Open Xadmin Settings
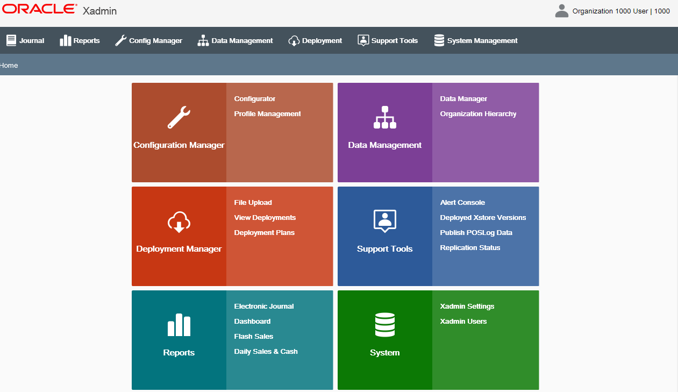Screen dimensions: 678x392 [x=467, y=307]
